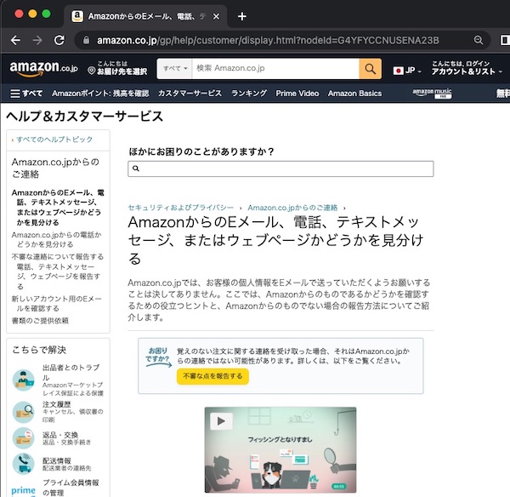
Task: Click the Amazon Music logo
Action: (x=432, y=93)
